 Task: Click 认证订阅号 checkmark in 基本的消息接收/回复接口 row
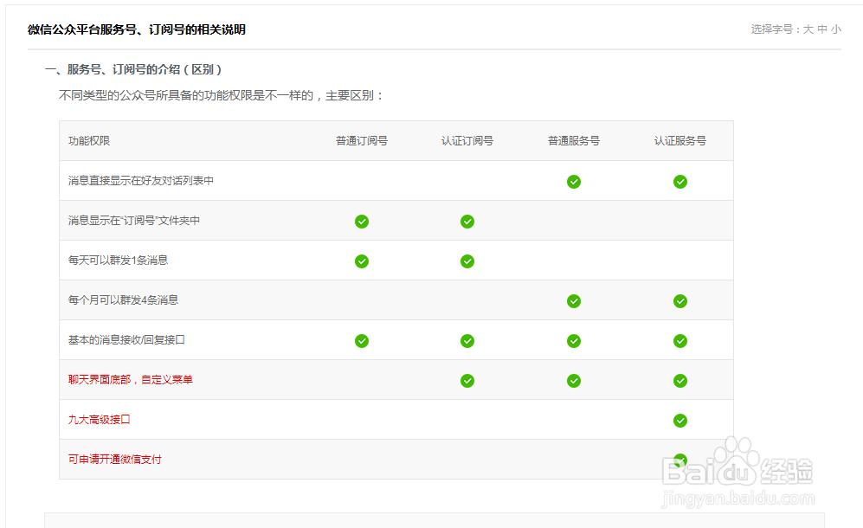(467, 341)
